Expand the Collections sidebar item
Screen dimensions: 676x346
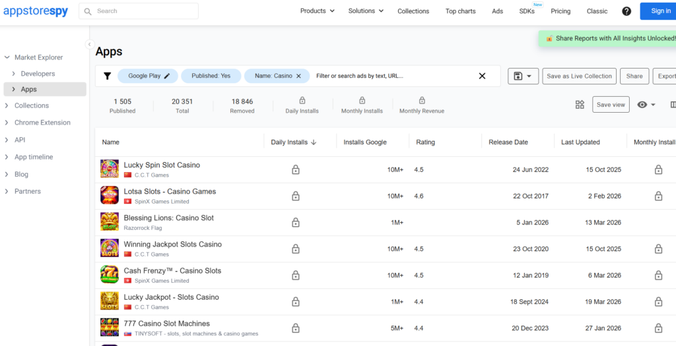[7, 105]
